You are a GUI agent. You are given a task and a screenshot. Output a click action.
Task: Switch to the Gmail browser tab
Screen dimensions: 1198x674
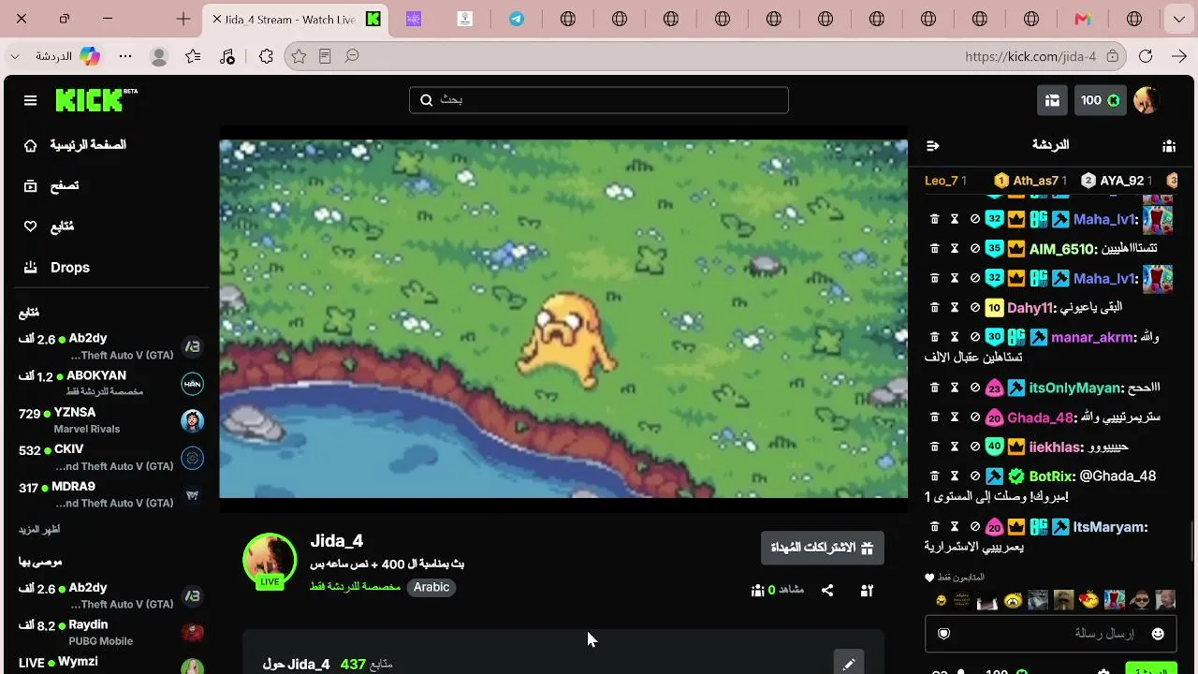(1083, 19)
